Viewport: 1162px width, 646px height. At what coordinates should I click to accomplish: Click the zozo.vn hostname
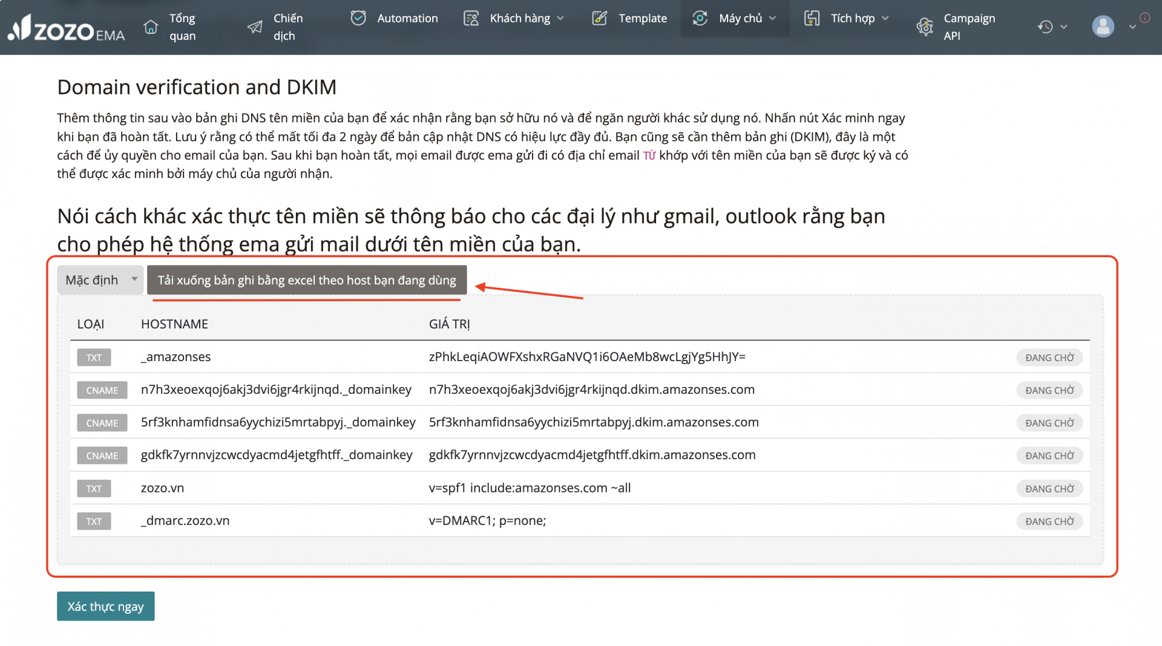163,488
